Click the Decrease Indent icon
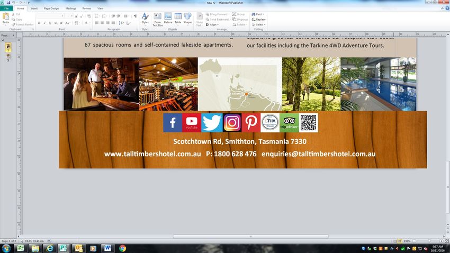 click(113, 16)
